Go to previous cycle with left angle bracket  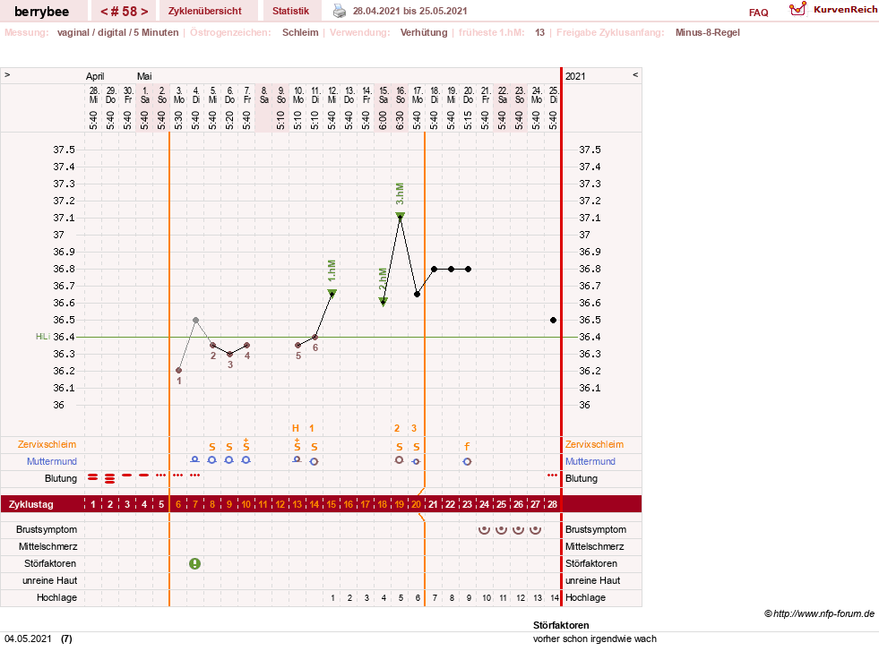[104, 12]
